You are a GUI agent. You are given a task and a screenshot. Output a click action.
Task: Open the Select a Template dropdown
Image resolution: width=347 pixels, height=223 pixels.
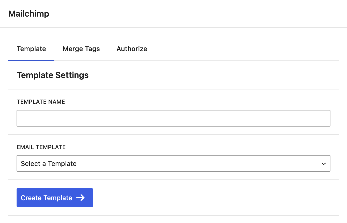tap(173, 163)
